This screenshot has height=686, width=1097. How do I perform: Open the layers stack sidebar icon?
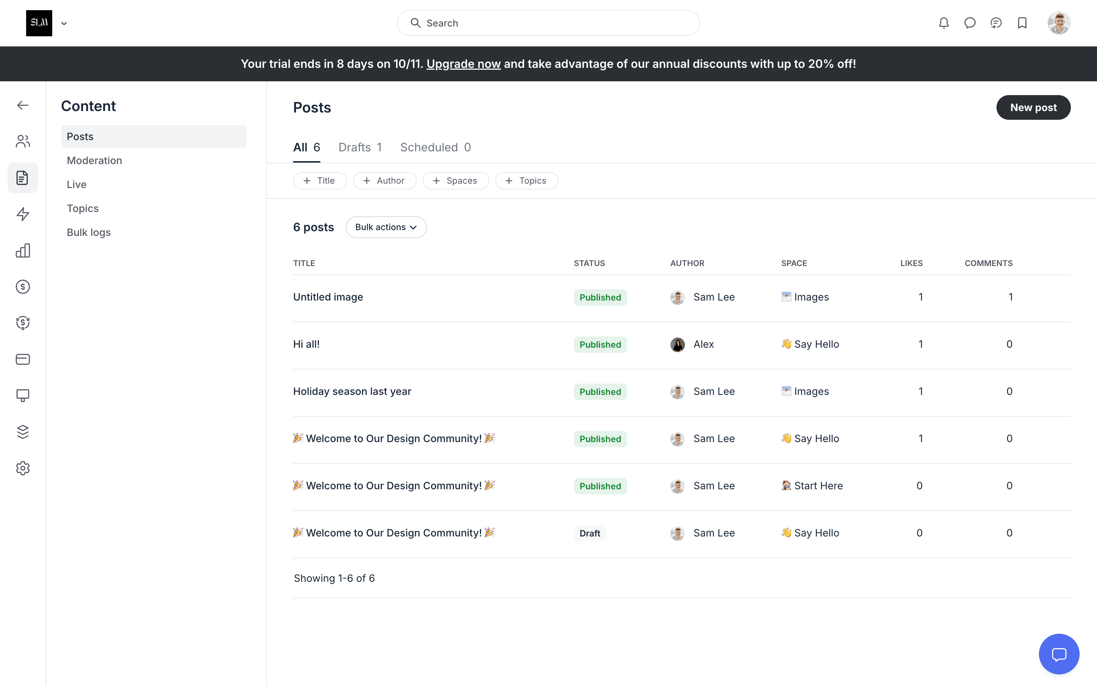[x=22, y=432]
